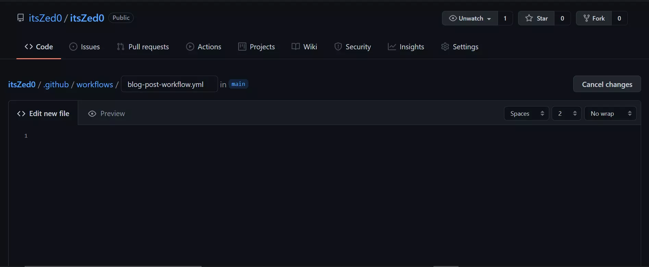Navigate to .github folder in breadcrumb
This screenshot has height=267, width=649.
(x=56, y=85)
